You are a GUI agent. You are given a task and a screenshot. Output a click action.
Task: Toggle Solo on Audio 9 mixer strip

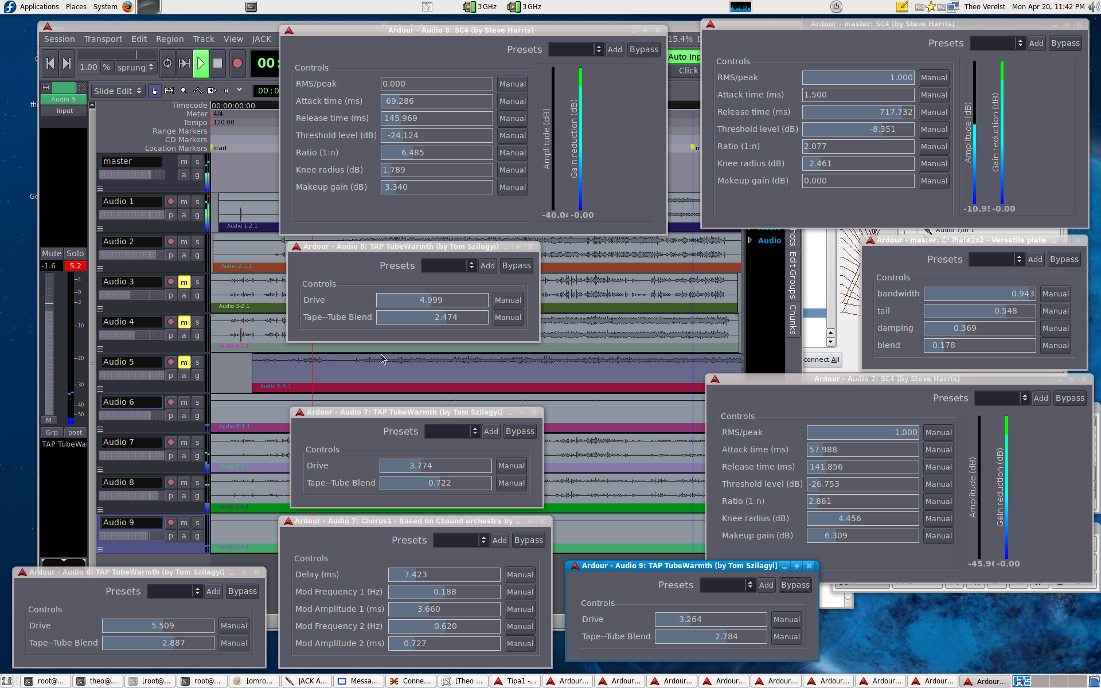[75, 253]
